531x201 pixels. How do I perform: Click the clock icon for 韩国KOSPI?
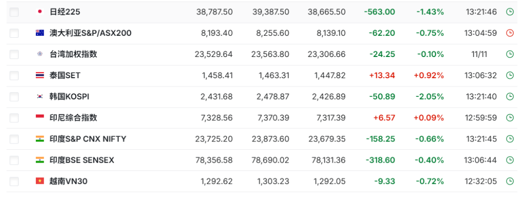tap(509, 96)
